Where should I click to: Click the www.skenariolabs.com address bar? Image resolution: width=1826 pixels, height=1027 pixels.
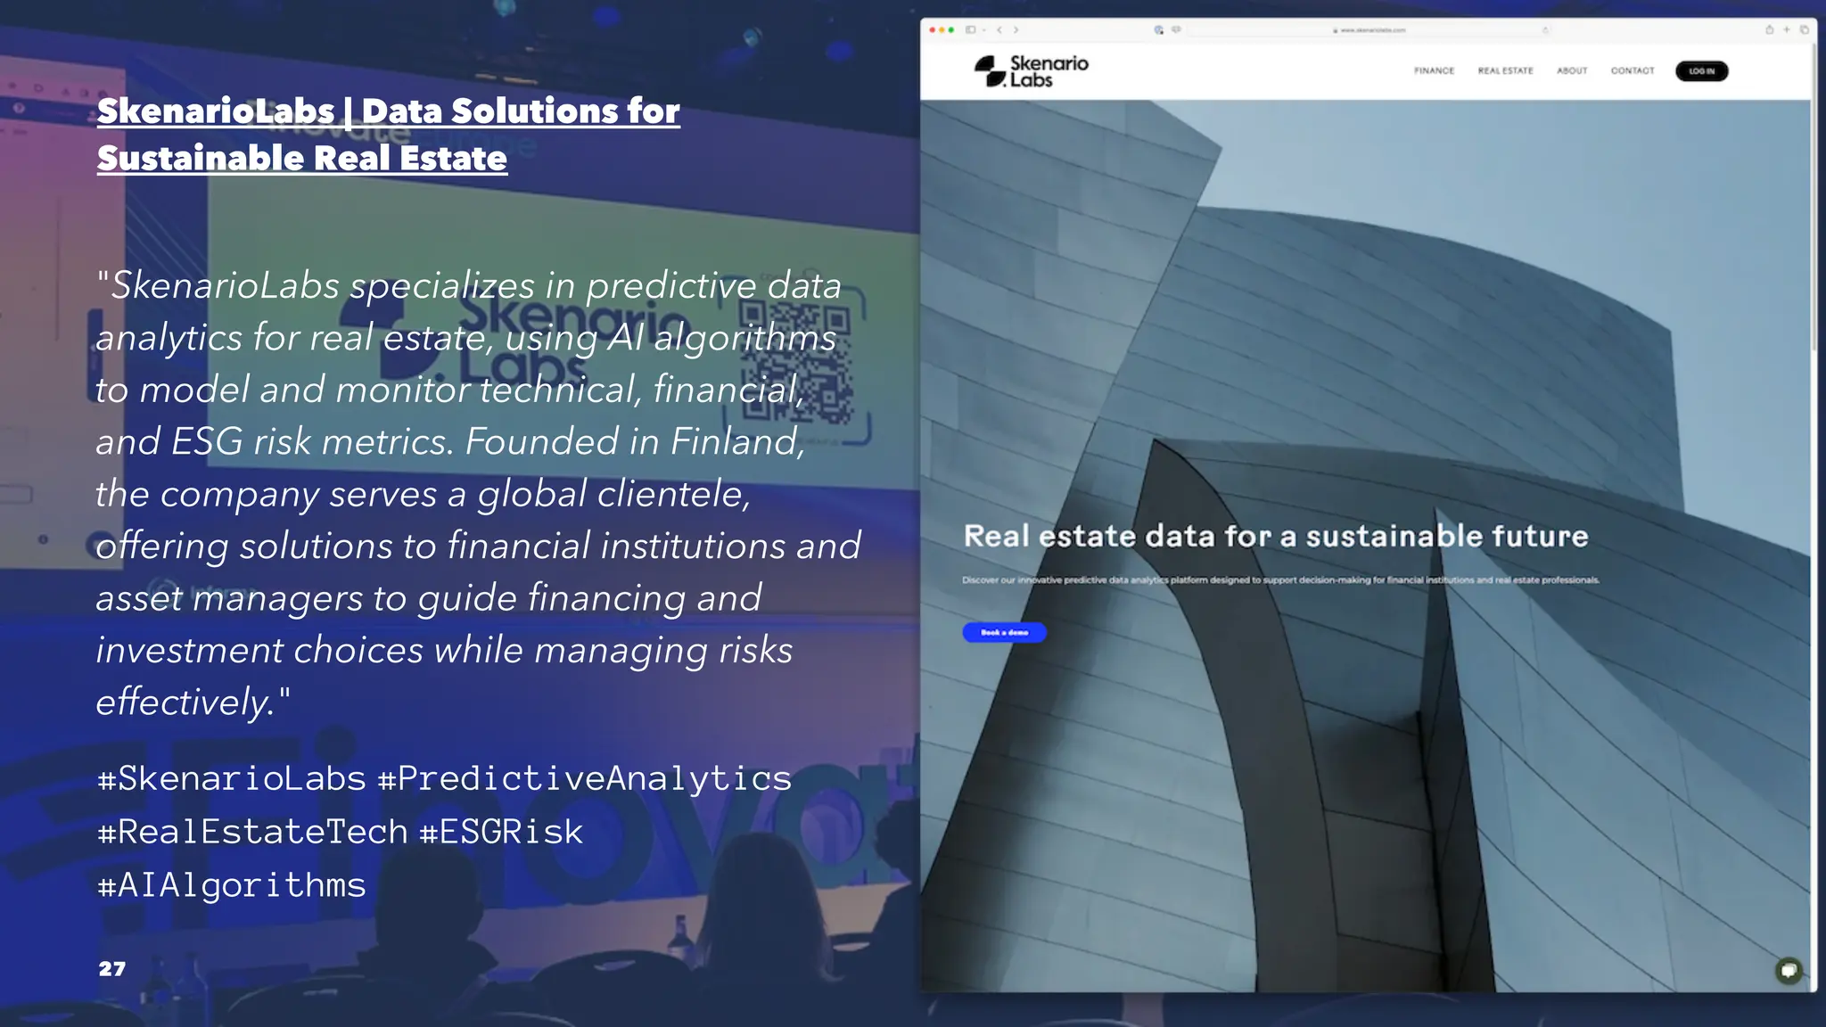(1369, 30)
